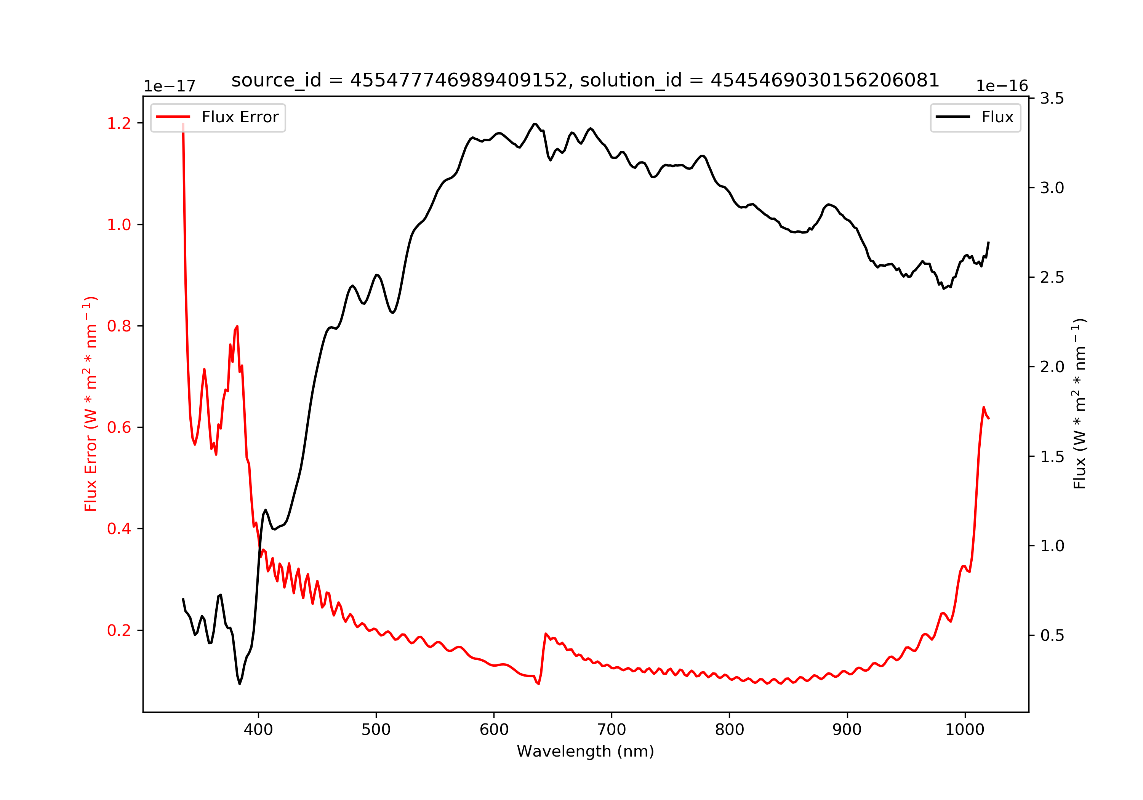Click the 1e−17 exponent label

coord(170,86)
